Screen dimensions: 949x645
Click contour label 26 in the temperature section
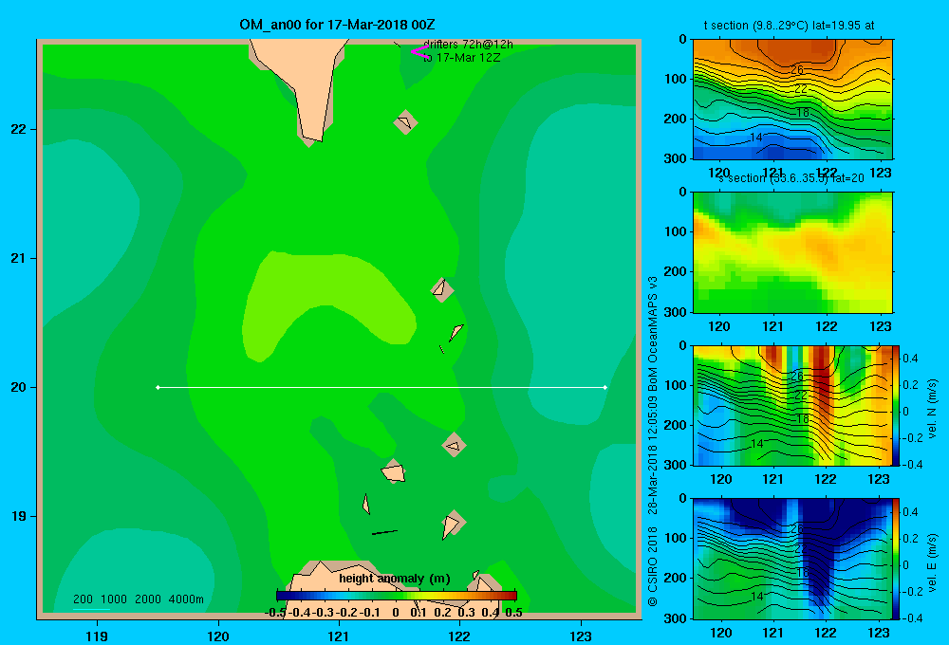[797, 69]
